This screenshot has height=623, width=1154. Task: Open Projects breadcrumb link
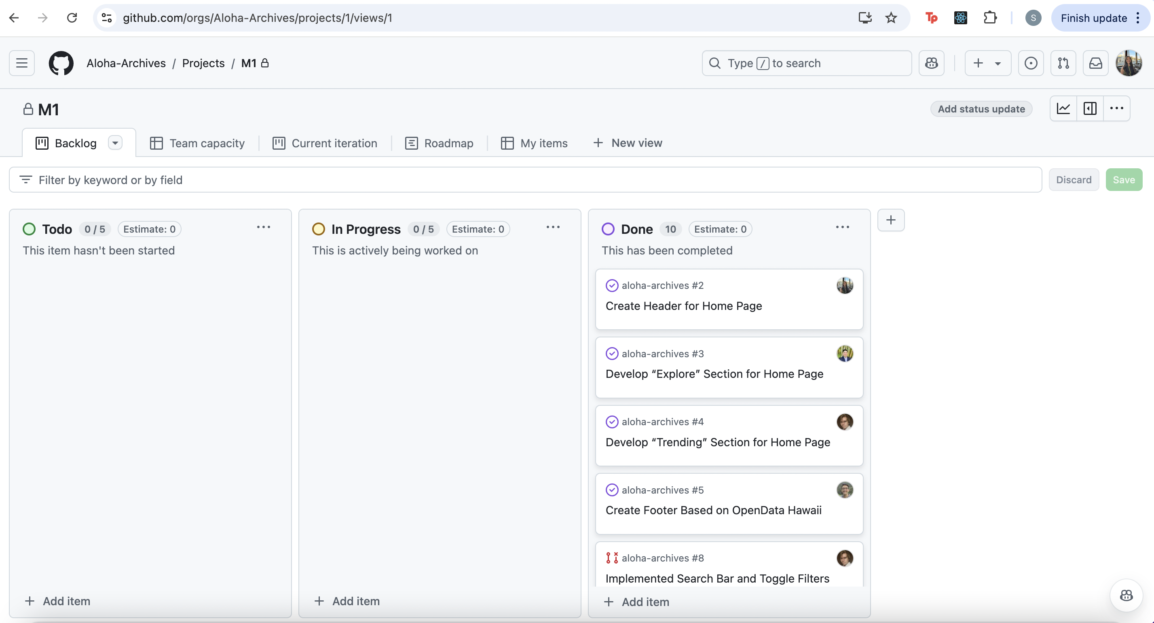203,63
